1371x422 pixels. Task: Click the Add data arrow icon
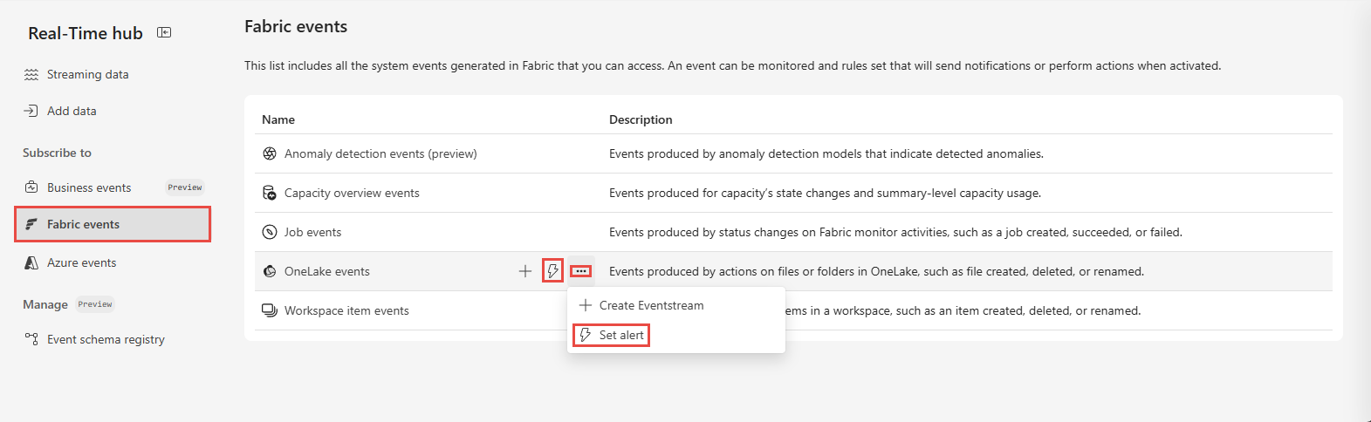(31, 111)
